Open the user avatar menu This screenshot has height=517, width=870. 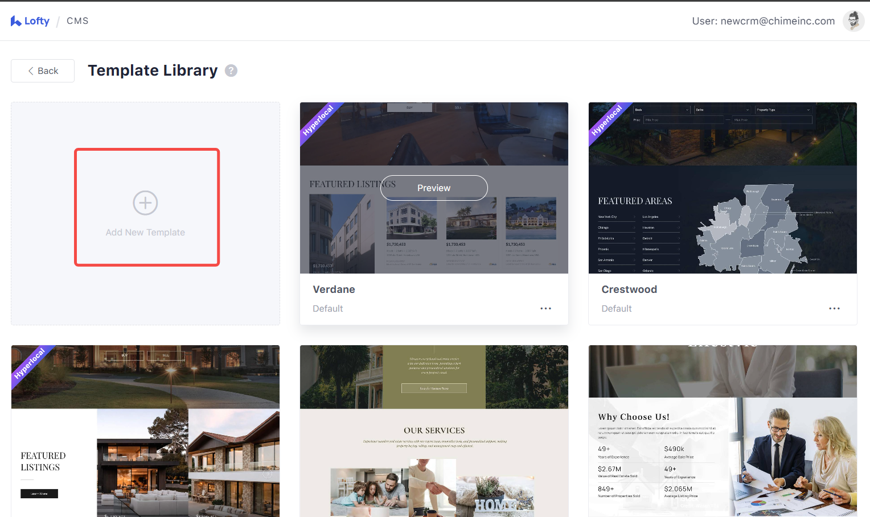[853, 21]
